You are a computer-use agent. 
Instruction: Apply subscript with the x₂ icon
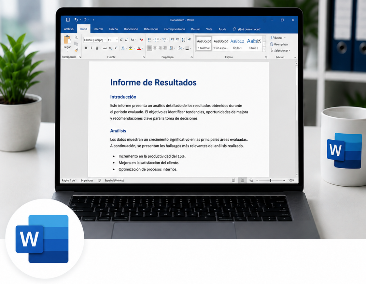tap(110, 48)
